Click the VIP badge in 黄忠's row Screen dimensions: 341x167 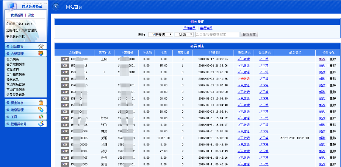click(x=65, y=131)
